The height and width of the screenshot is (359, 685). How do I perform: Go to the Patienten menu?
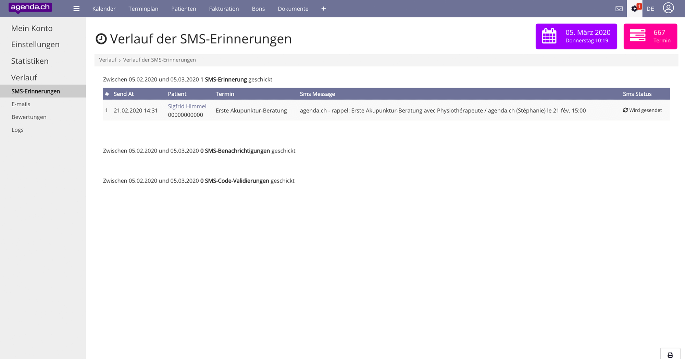184,9
